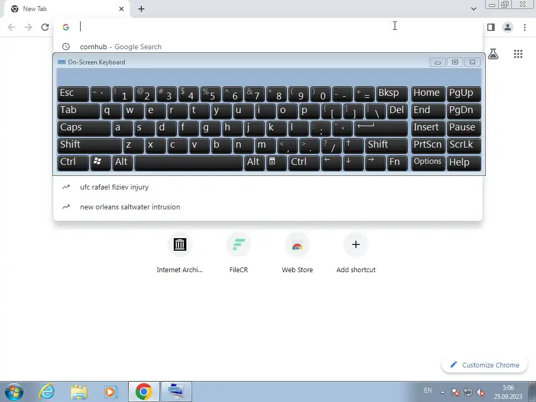This screenshot has height=402, width=536.
Task: Toggle the left Alt key
Action: pyautogui.click(x=122, y=163)
